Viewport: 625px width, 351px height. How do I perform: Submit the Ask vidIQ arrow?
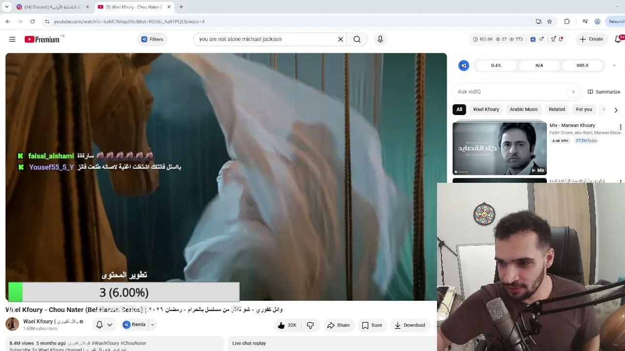pyautogui.click(x=573, y=92)
